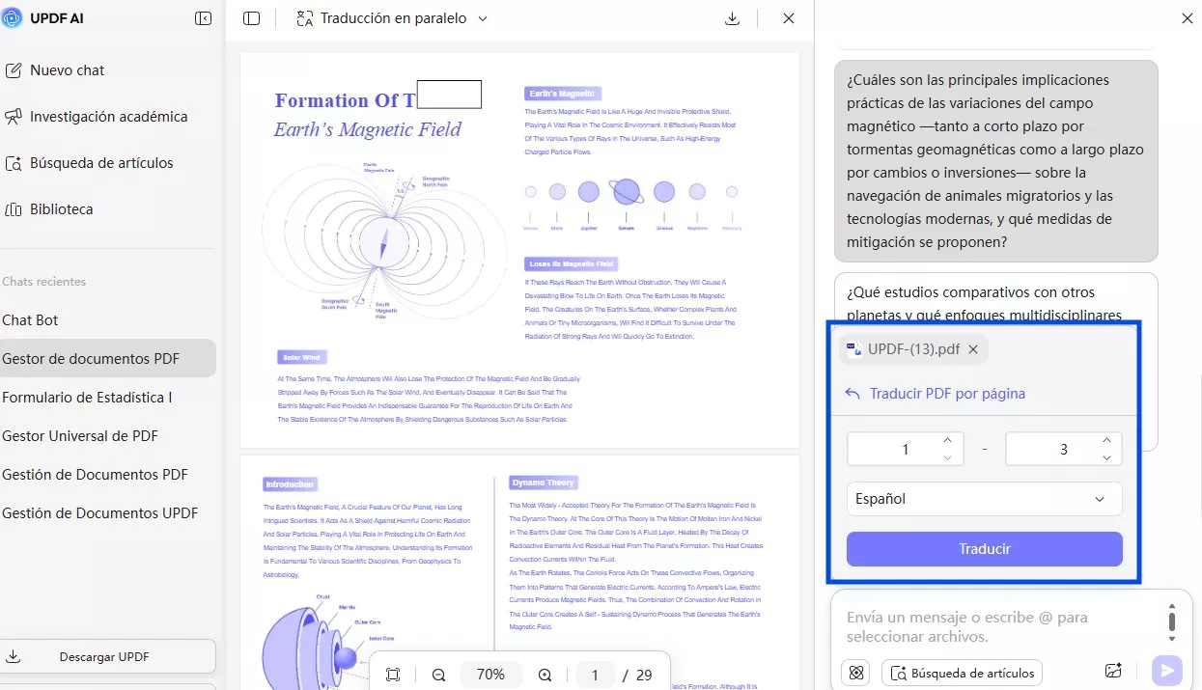Viewport: 1202px width, 690px height.
Task: Click the Traducir button
Action: (984, 549)
